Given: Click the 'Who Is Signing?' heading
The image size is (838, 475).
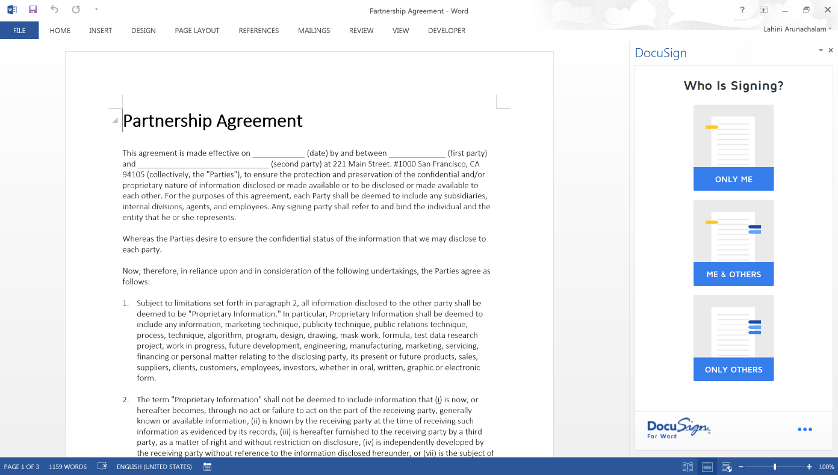Looking at the screenshot, I should coord(734,85).
